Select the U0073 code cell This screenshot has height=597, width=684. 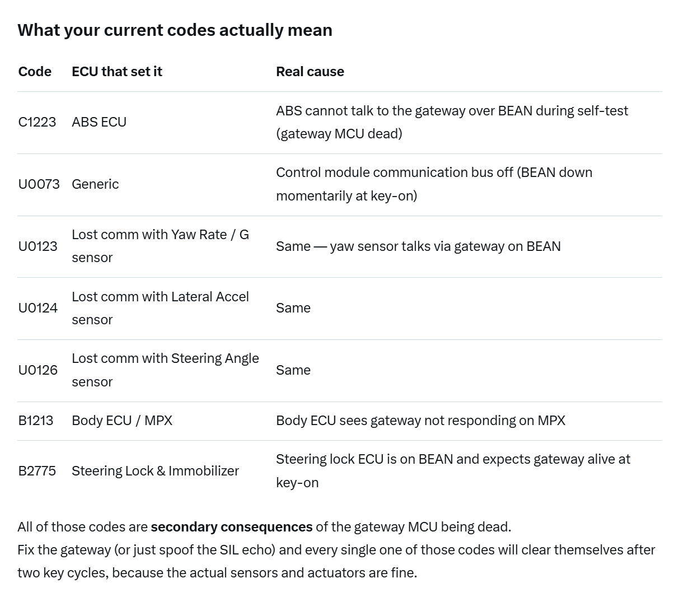point(39,184)
